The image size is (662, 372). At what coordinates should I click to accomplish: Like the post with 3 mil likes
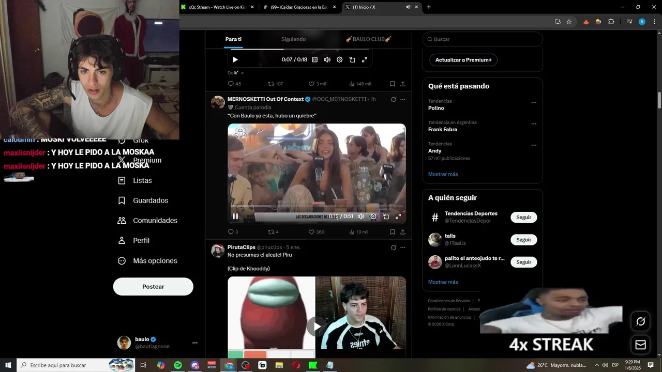317,84
